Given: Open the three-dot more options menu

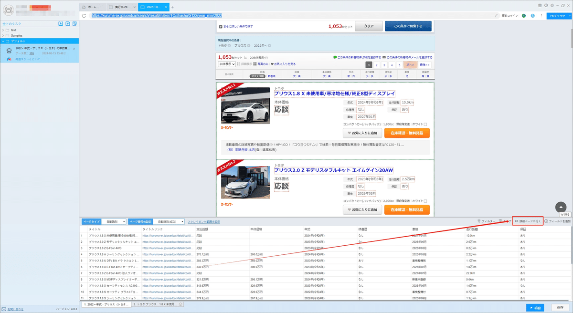Looking at the screenshot, I should (541, 16).
